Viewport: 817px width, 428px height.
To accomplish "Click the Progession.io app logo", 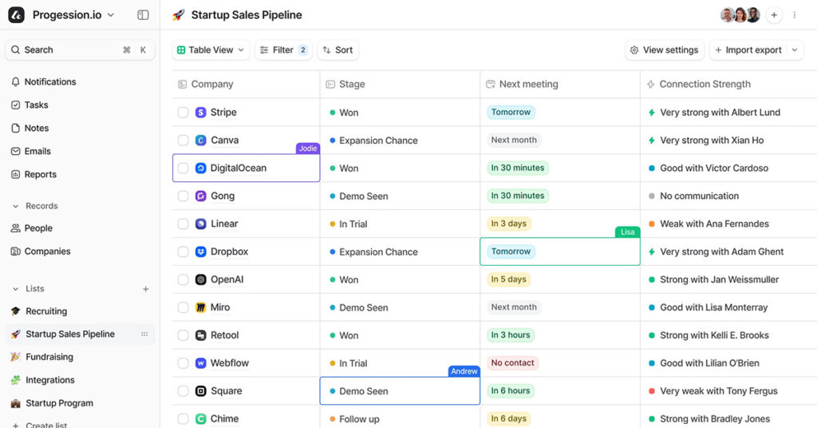I will click(x=16, y=15).
